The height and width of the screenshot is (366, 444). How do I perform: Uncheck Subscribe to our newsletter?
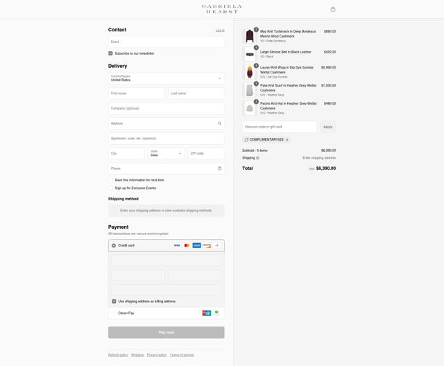coord(110,53)
